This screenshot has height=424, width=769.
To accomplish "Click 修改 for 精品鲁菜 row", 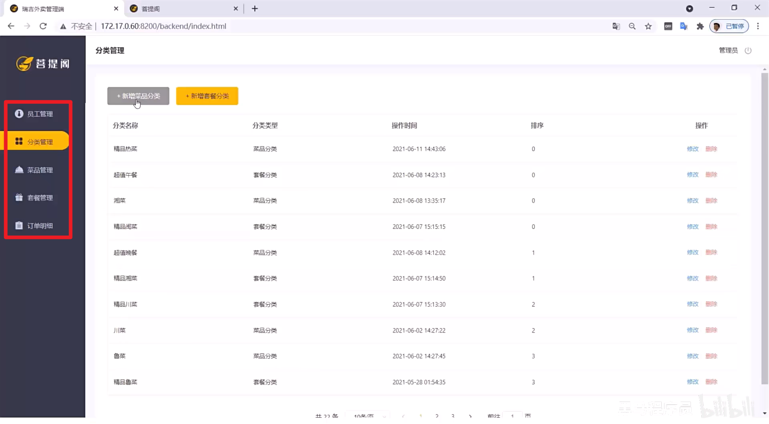I will click(x=693, y=382).
